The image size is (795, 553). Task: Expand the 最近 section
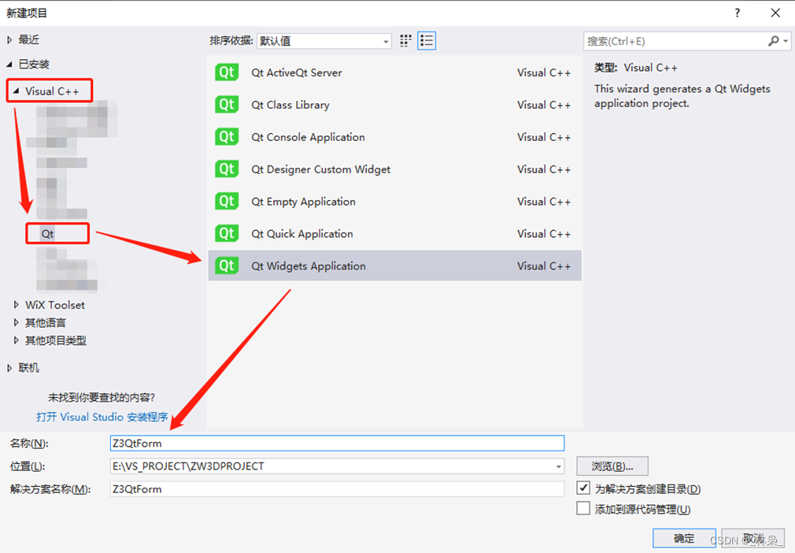tap(9, 39)
